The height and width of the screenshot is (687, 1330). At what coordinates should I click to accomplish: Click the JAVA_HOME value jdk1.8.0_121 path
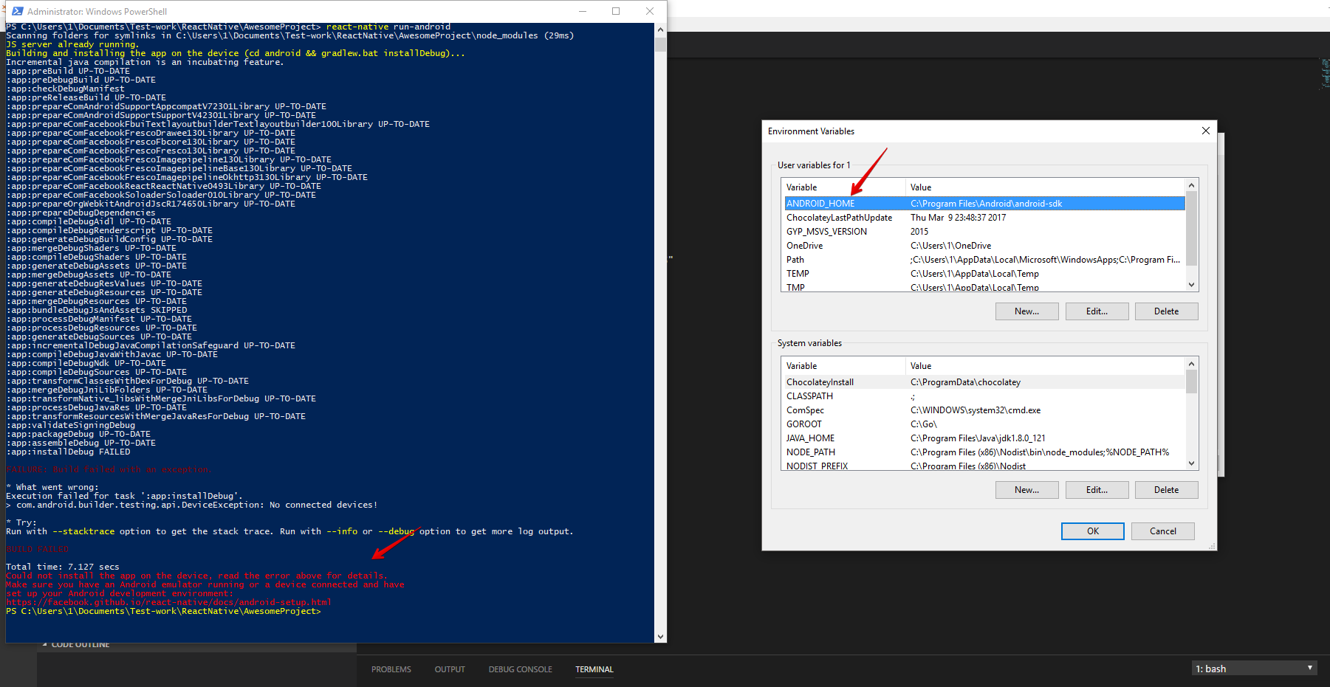coord(978,438)
